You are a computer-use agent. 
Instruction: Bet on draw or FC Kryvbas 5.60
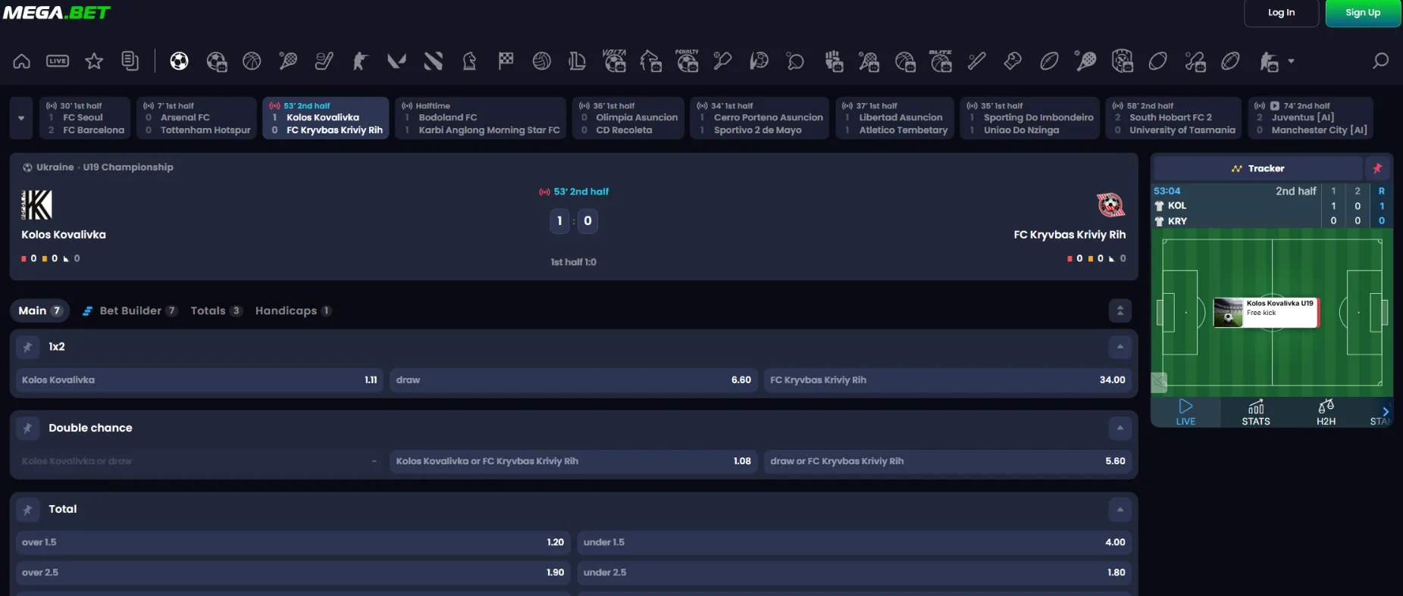(x=947, y=461)
